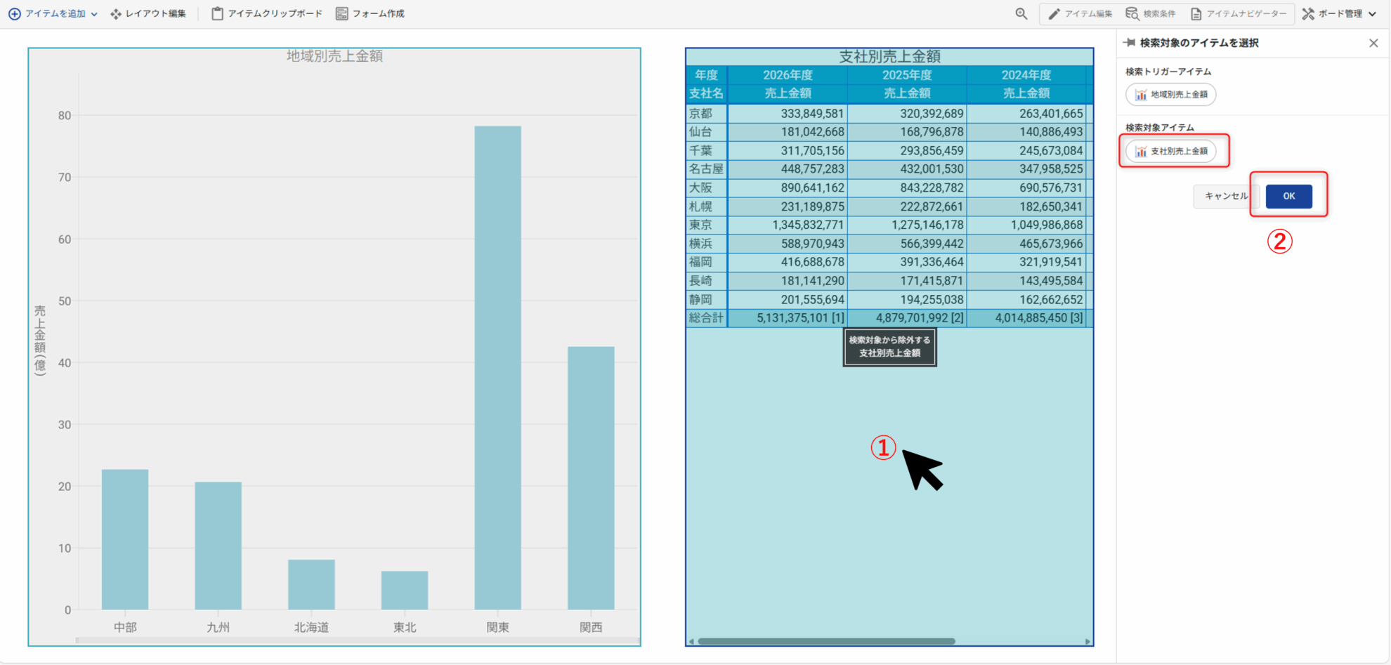Click the 2026年度 column header
This screenshot has width=1391, height=665.
pyautogui.click(x=788, y=75)
